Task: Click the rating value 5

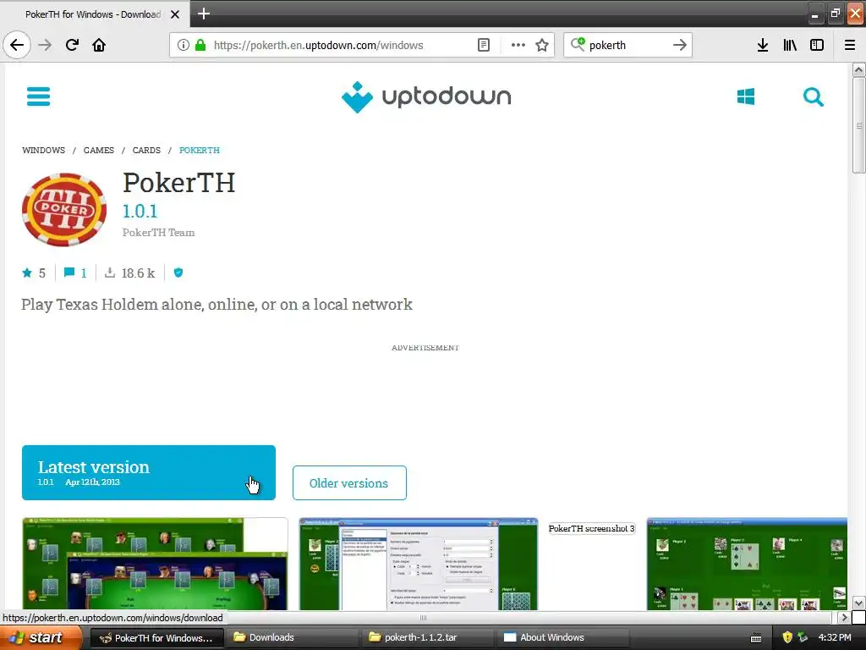Action: tap(42, 273)
